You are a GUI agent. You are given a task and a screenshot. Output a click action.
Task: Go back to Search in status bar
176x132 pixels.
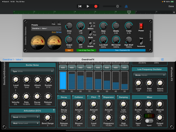[6, 2]
